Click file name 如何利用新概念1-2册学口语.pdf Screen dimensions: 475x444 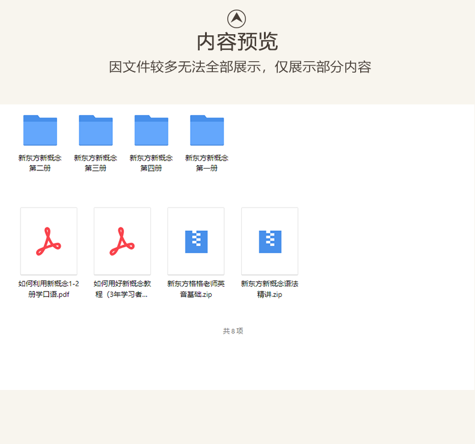click(49, 289)
